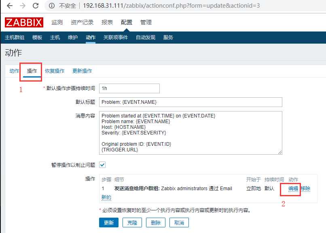The image size is (326, 233).
Task: Click the 动作 page heading
Action: click(x=13, y=53)
